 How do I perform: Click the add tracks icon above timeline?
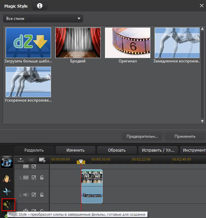pyautogui.click(x=42, y=160)
